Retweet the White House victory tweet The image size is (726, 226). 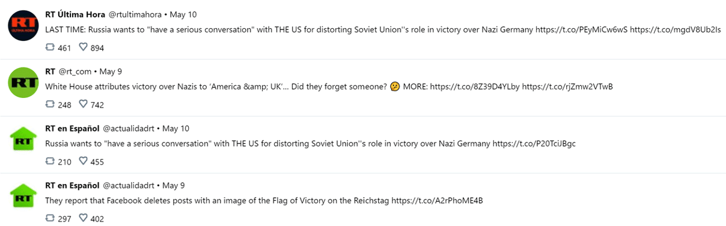50,105
